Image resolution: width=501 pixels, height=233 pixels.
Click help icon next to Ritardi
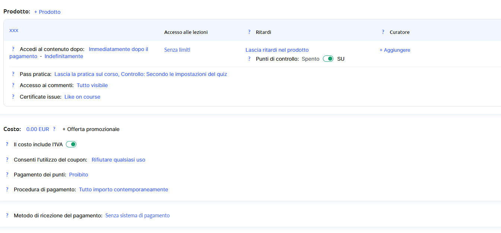tap(249, 32)
